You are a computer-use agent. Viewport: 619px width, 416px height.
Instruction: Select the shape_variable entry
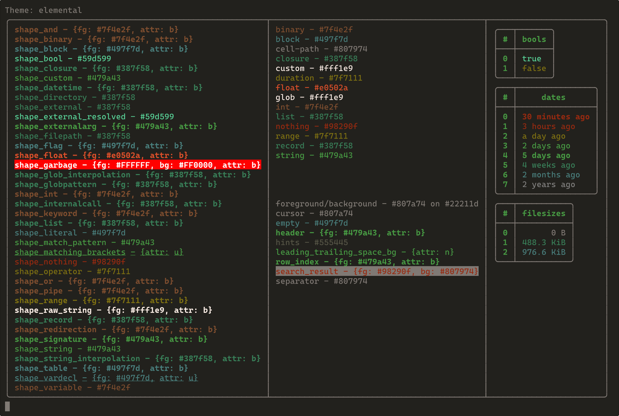pyautogui.click(x=73, y=388)
